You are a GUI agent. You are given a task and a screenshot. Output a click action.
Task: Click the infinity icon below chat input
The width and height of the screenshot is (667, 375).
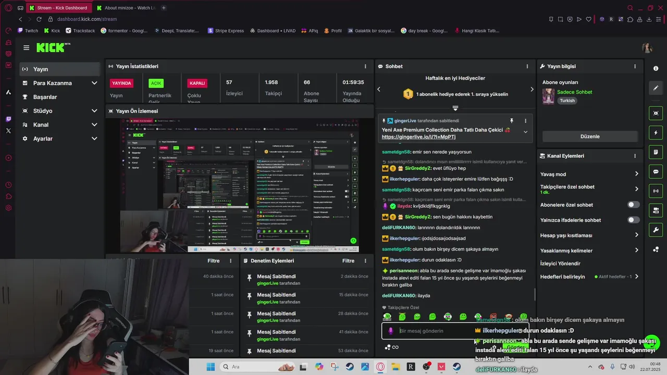pyautogui.click(x=396, y=347)
